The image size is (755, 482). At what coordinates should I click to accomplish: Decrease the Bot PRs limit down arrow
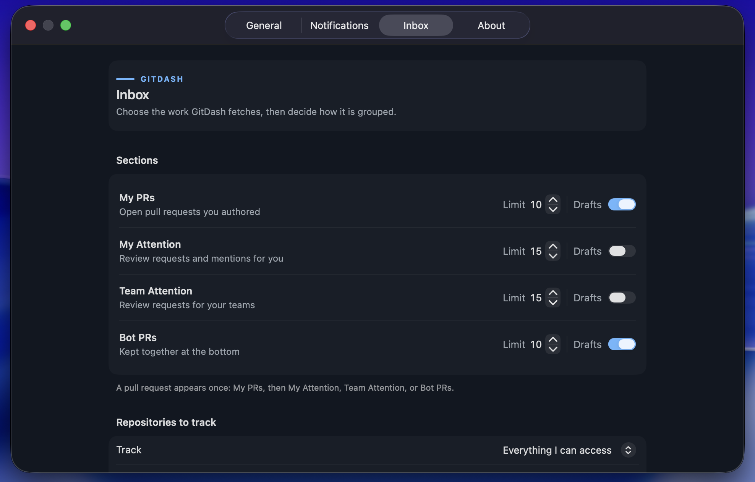[553, 349]
